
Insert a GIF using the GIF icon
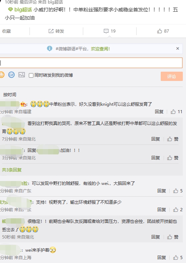point(11,75)
